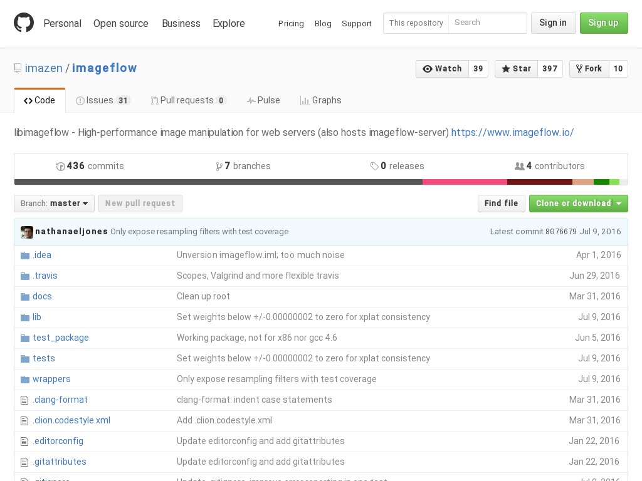Click the Sign in button

click(x=553, y=23)
